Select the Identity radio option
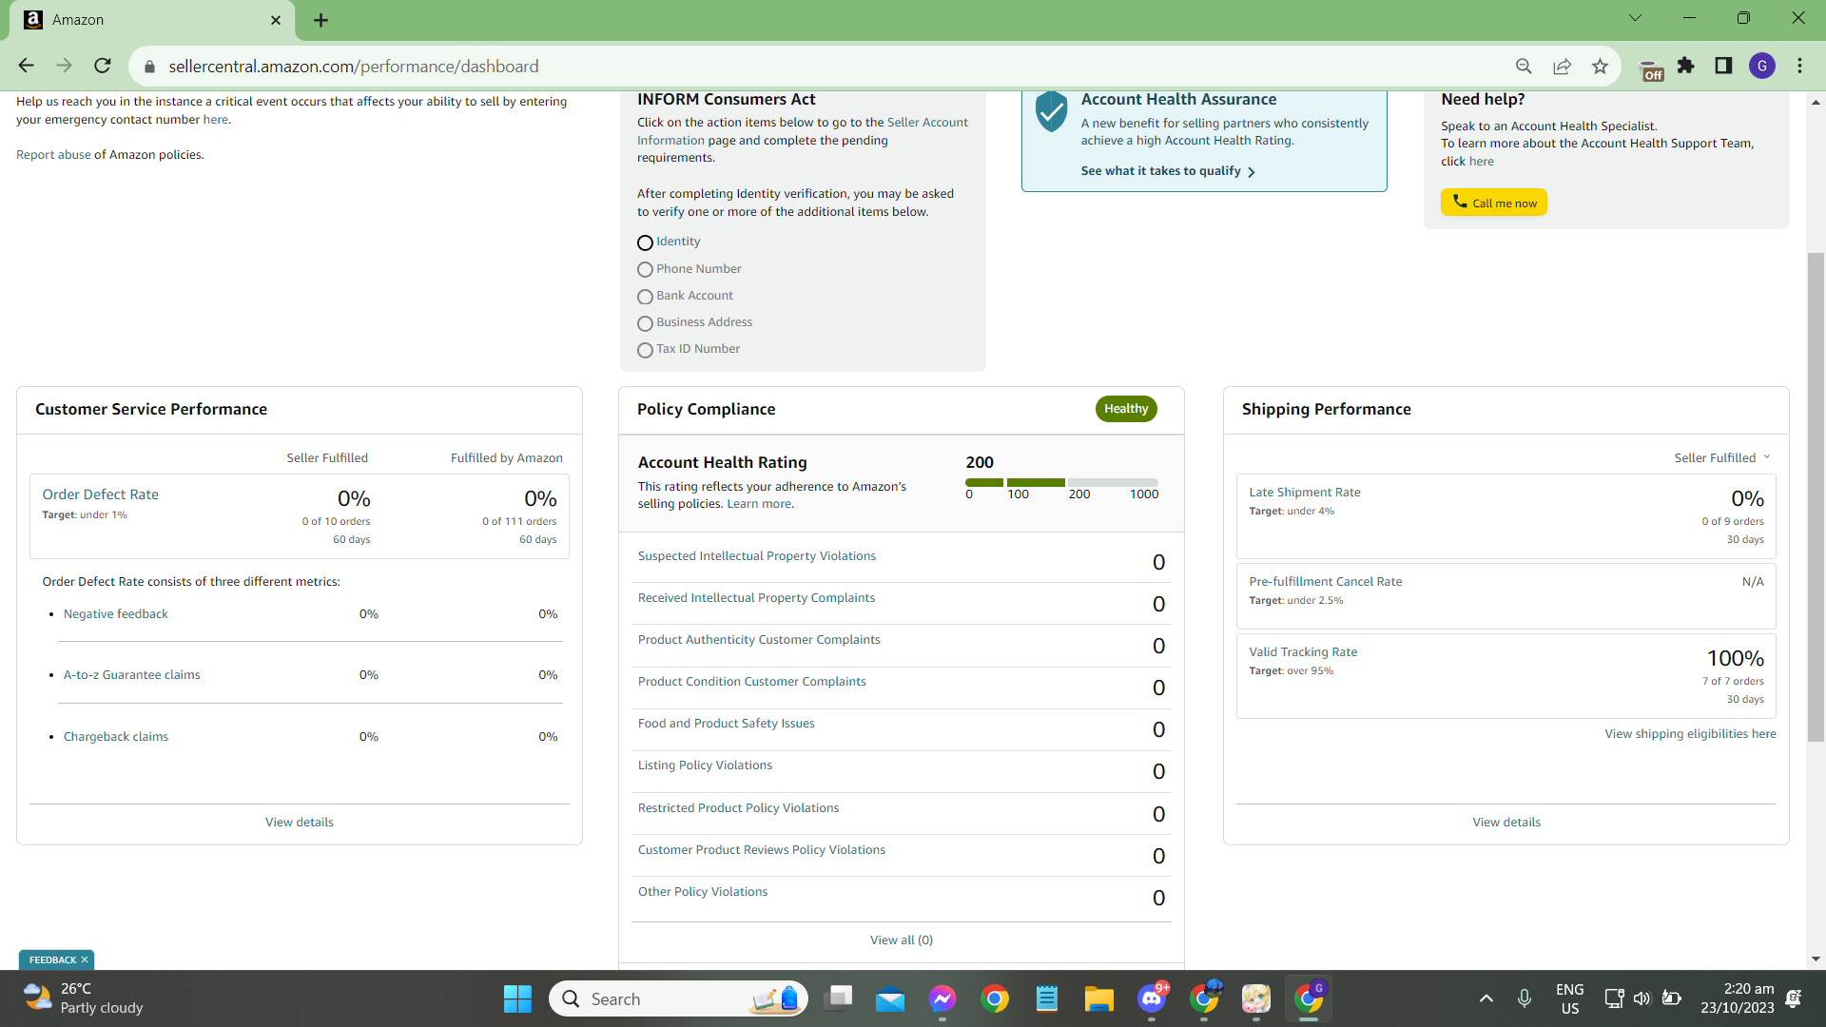 coord(645,242)
